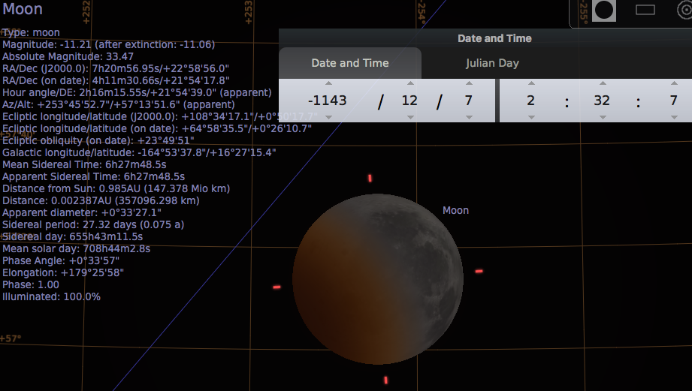Image resolution: width=692 pixels, height=391 pixels.
Task: Toggle the CCD sensor frame icon
Action: 645,11
